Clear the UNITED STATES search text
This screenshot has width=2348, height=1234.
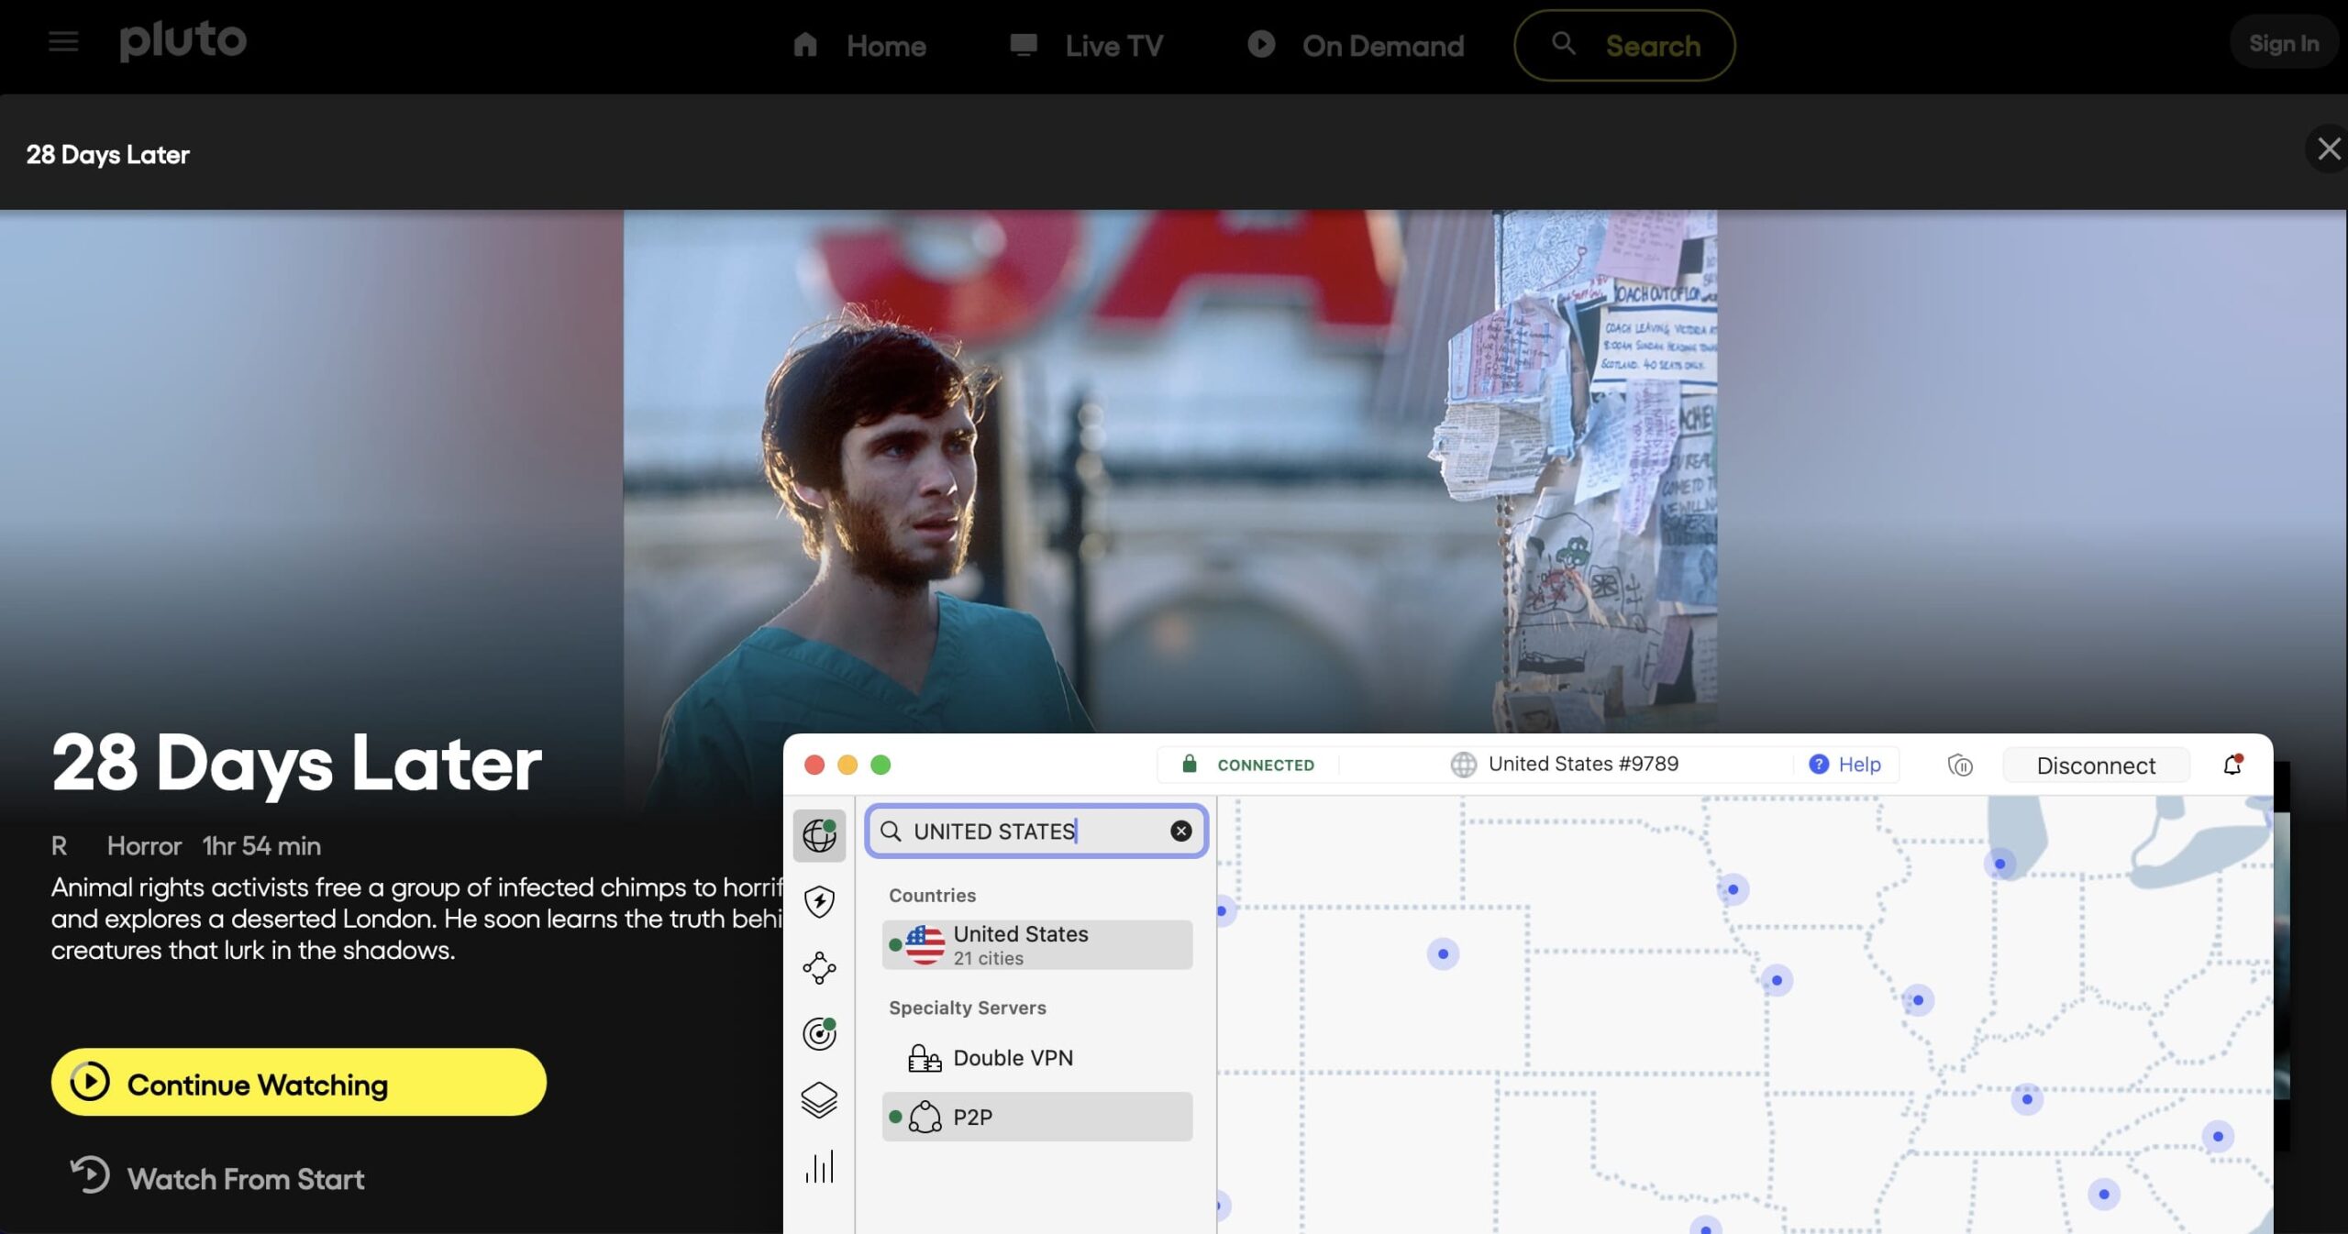[1180, 831]
